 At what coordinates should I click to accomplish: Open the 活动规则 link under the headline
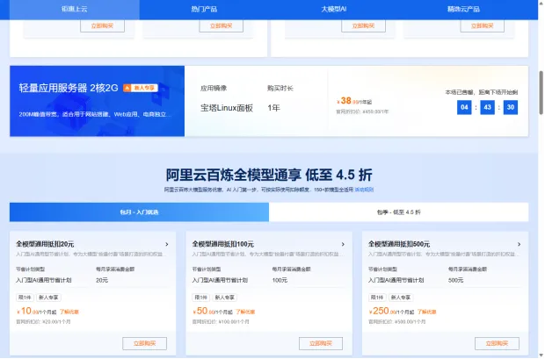tap(364, 190)
